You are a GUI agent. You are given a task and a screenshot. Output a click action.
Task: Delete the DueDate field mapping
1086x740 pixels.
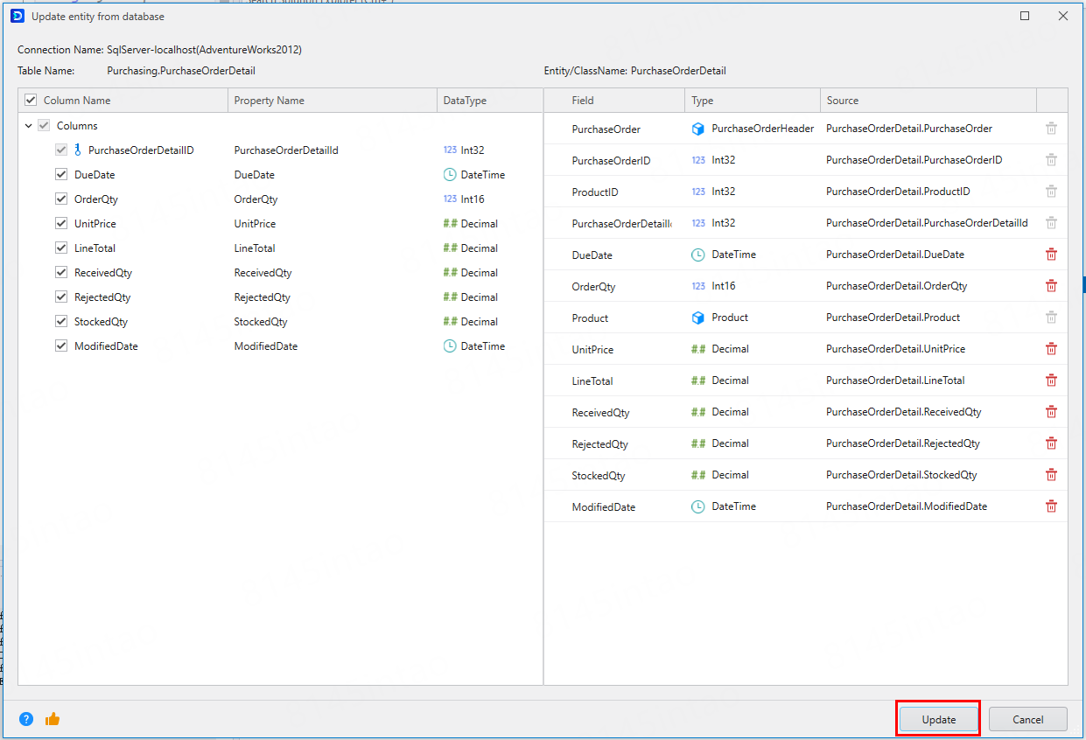[x=1051, y=255]
